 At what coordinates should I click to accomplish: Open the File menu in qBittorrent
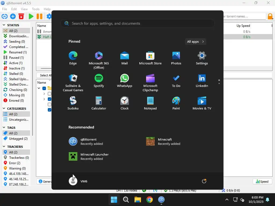5,9
